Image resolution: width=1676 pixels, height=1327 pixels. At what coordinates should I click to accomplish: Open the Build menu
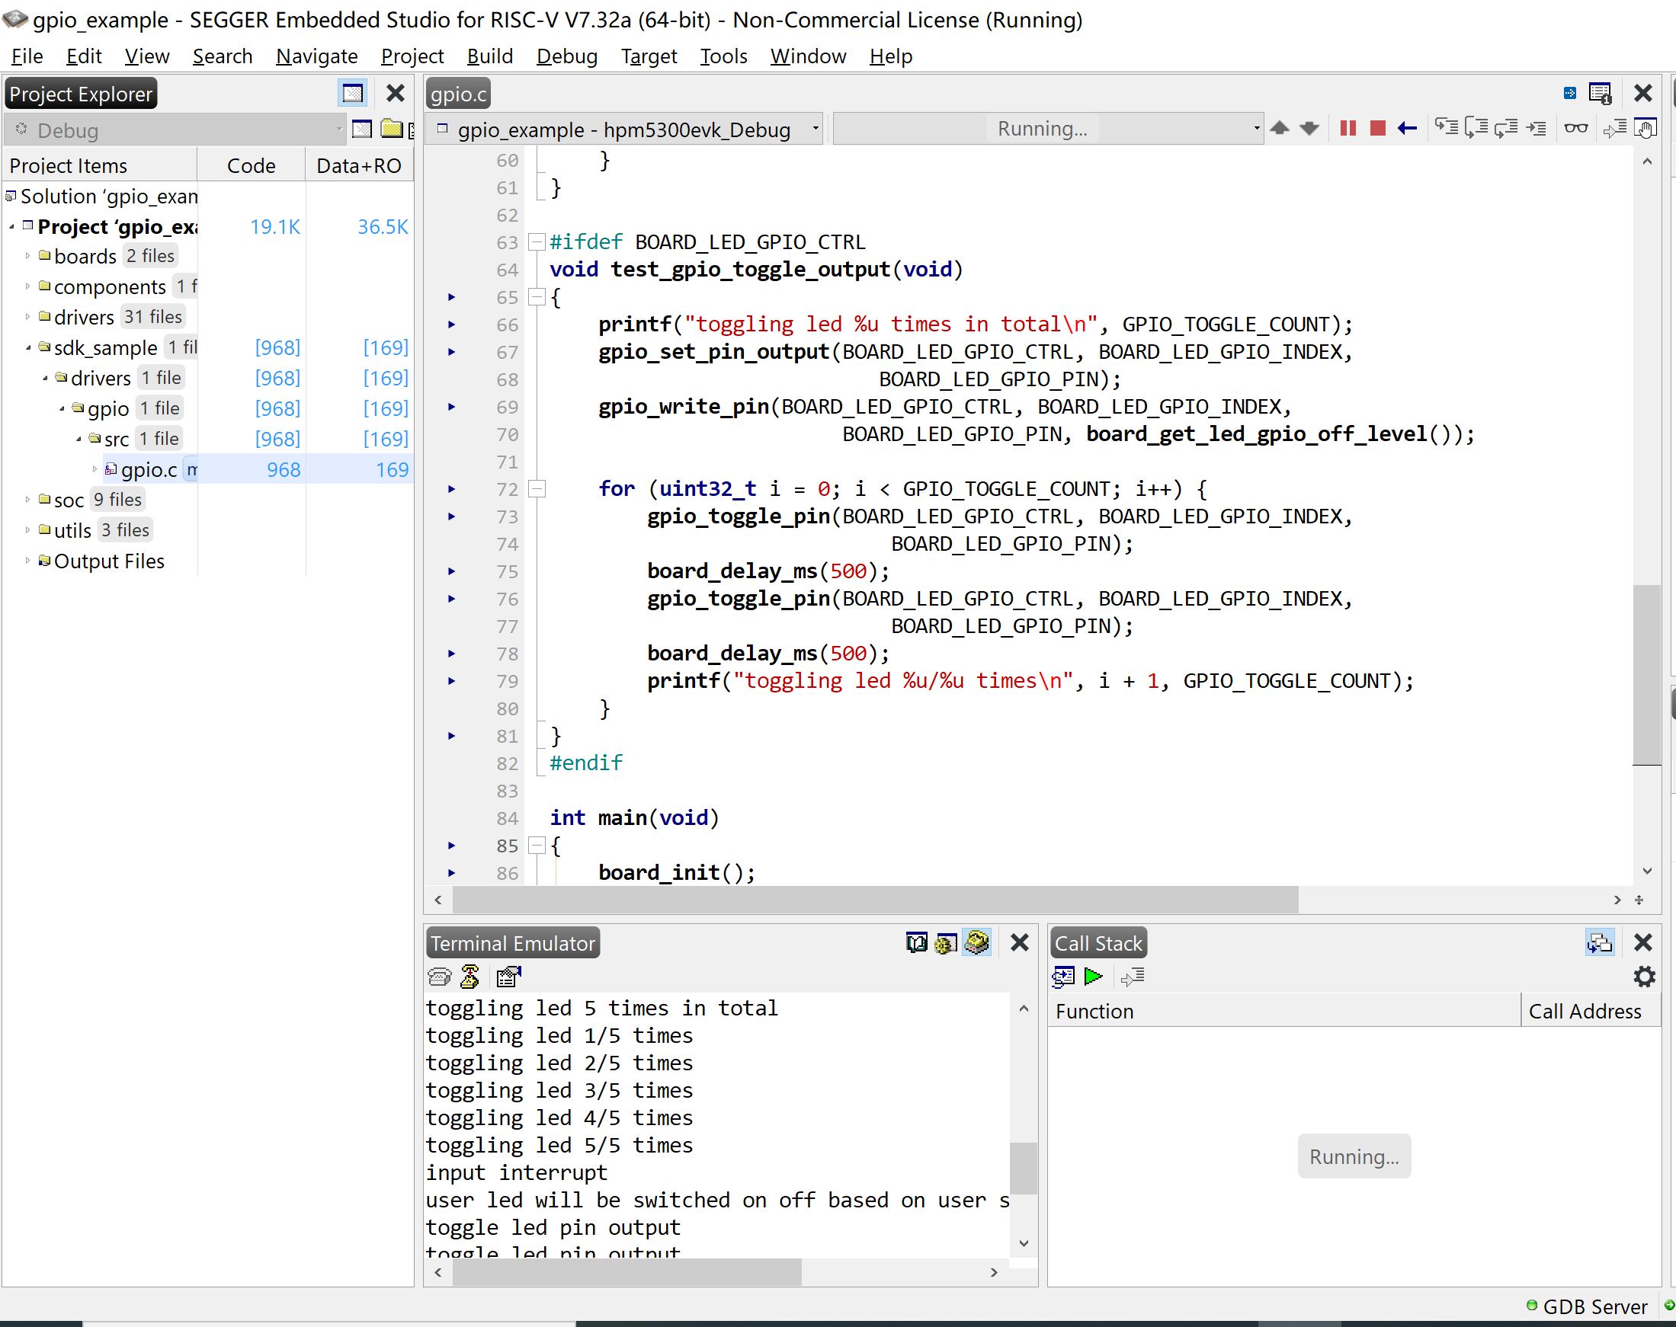[490, 56]
